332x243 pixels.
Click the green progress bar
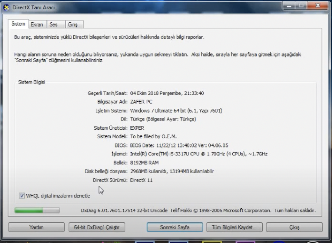coord(37,210)
